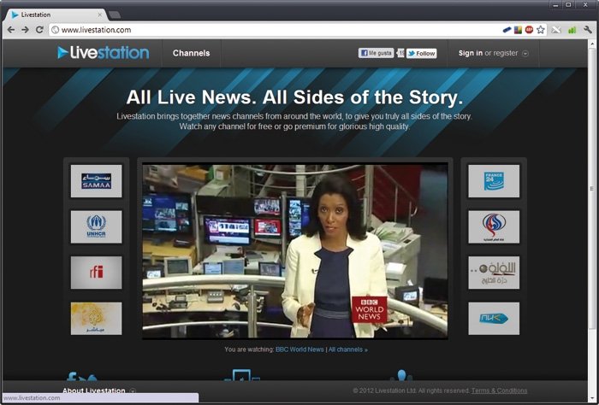Image resolution: width=599 pixels, height=405 pixels.
Task: Open the BBC World News link
Action: click(x=299, y=349)
